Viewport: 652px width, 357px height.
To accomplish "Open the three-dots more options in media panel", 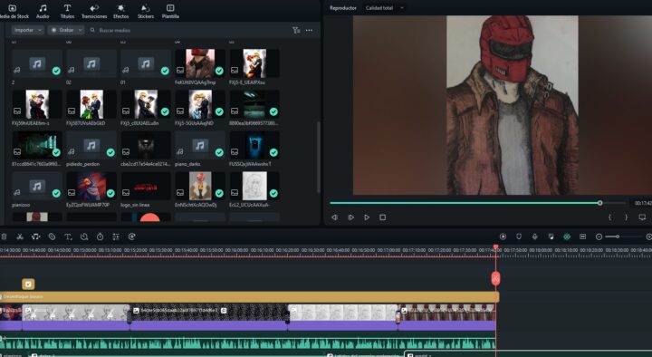I will (309, 30).
